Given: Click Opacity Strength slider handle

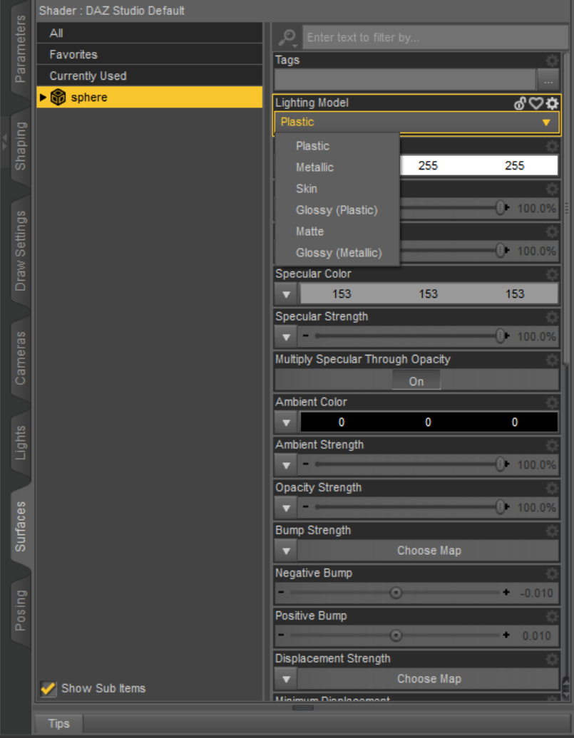Looking at the screenshot, I should tap(501, 507).
